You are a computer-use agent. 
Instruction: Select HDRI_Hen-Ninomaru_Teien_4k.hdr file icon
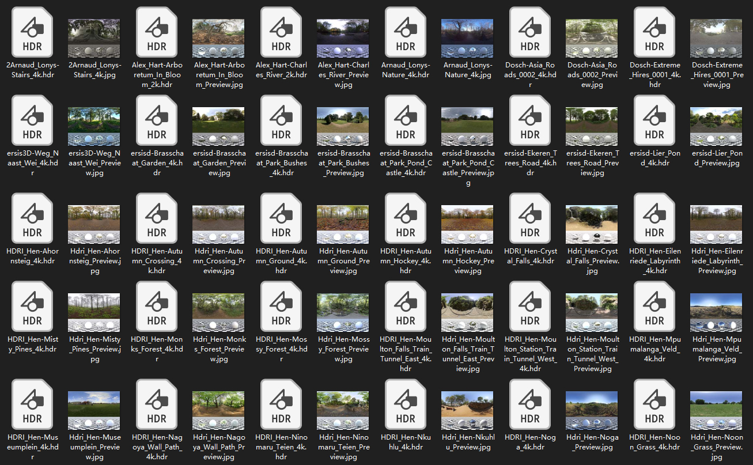click(281, 405)
